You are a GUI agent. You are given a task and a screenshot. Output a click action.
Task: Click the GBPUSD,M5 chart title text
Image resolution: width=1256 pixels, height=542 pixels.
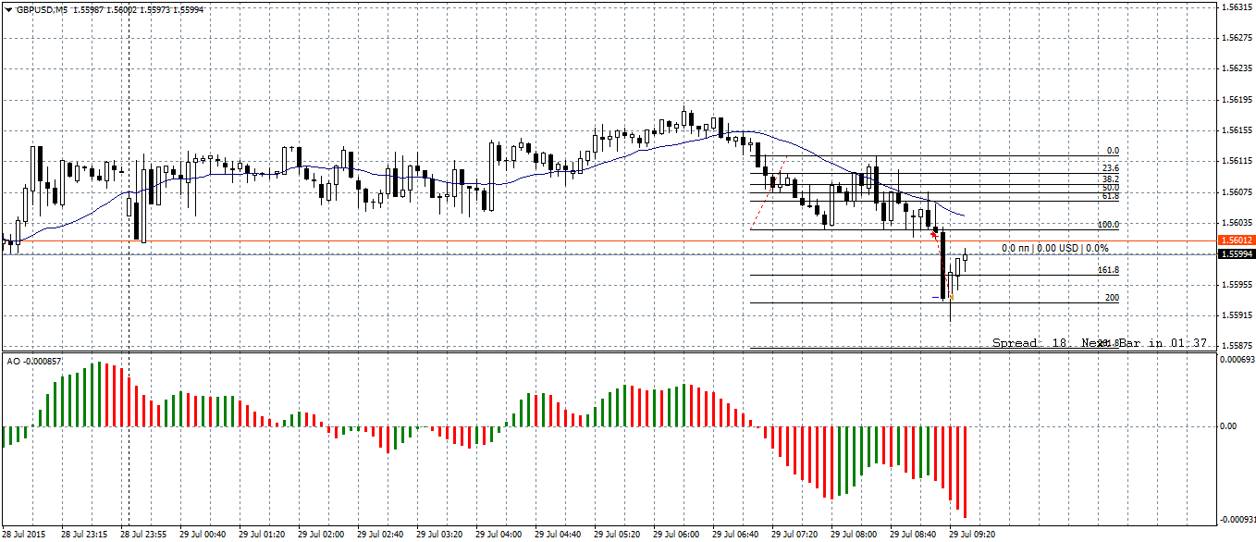[41, 8]
